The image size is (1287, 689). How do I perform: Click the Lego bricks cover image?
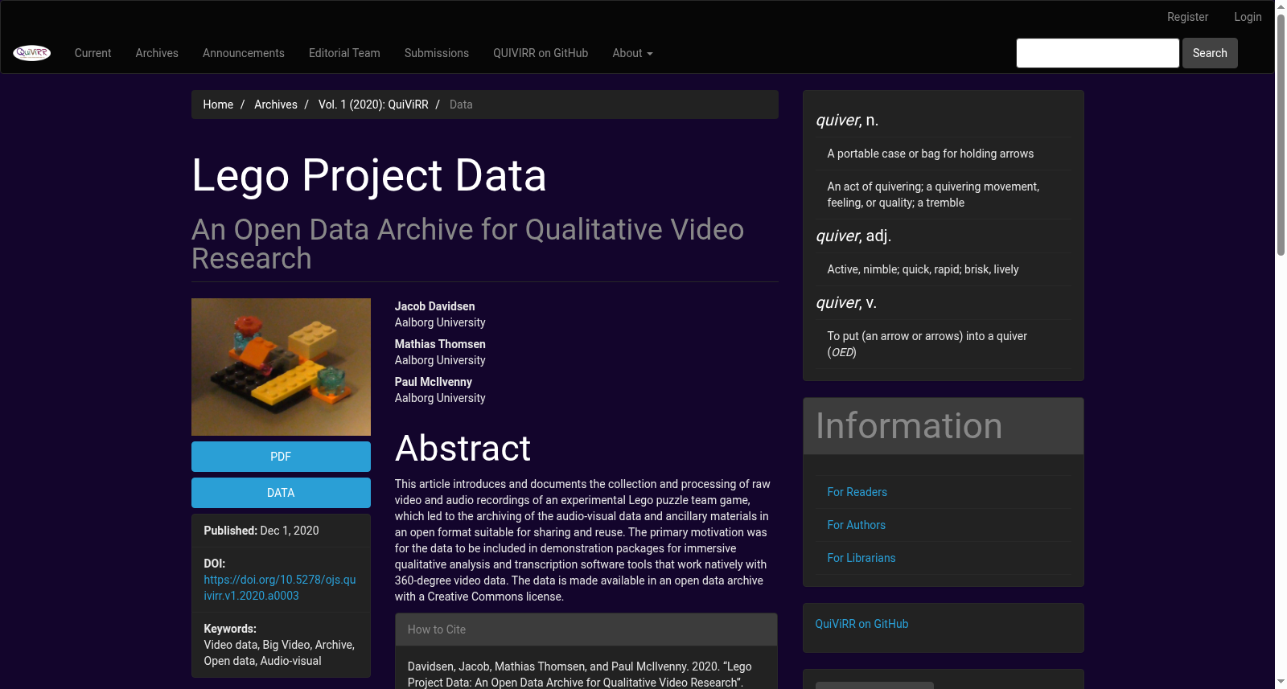[x=281, y=367]
